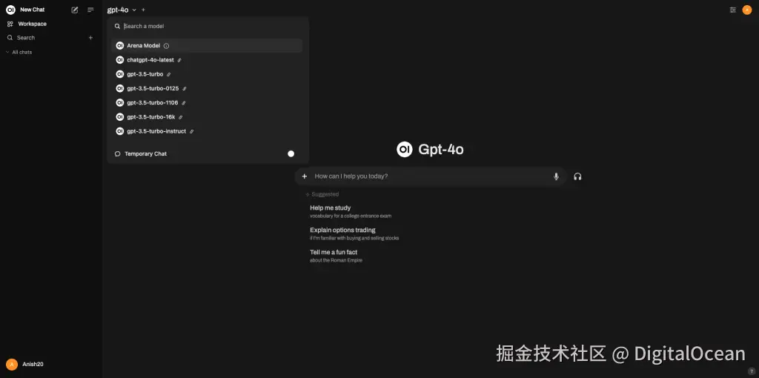This screenshot has width=759, height=378.
Task: Start a call with the headphones icon
Action: [x=577, y=176]
